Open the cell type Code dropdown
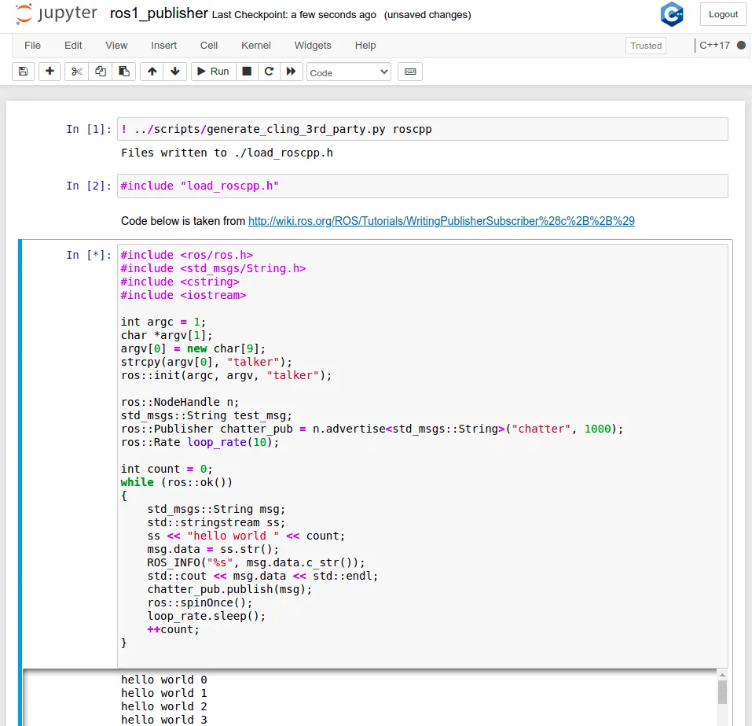This screenshot has width=752, height=726. (x=348, y=72)
